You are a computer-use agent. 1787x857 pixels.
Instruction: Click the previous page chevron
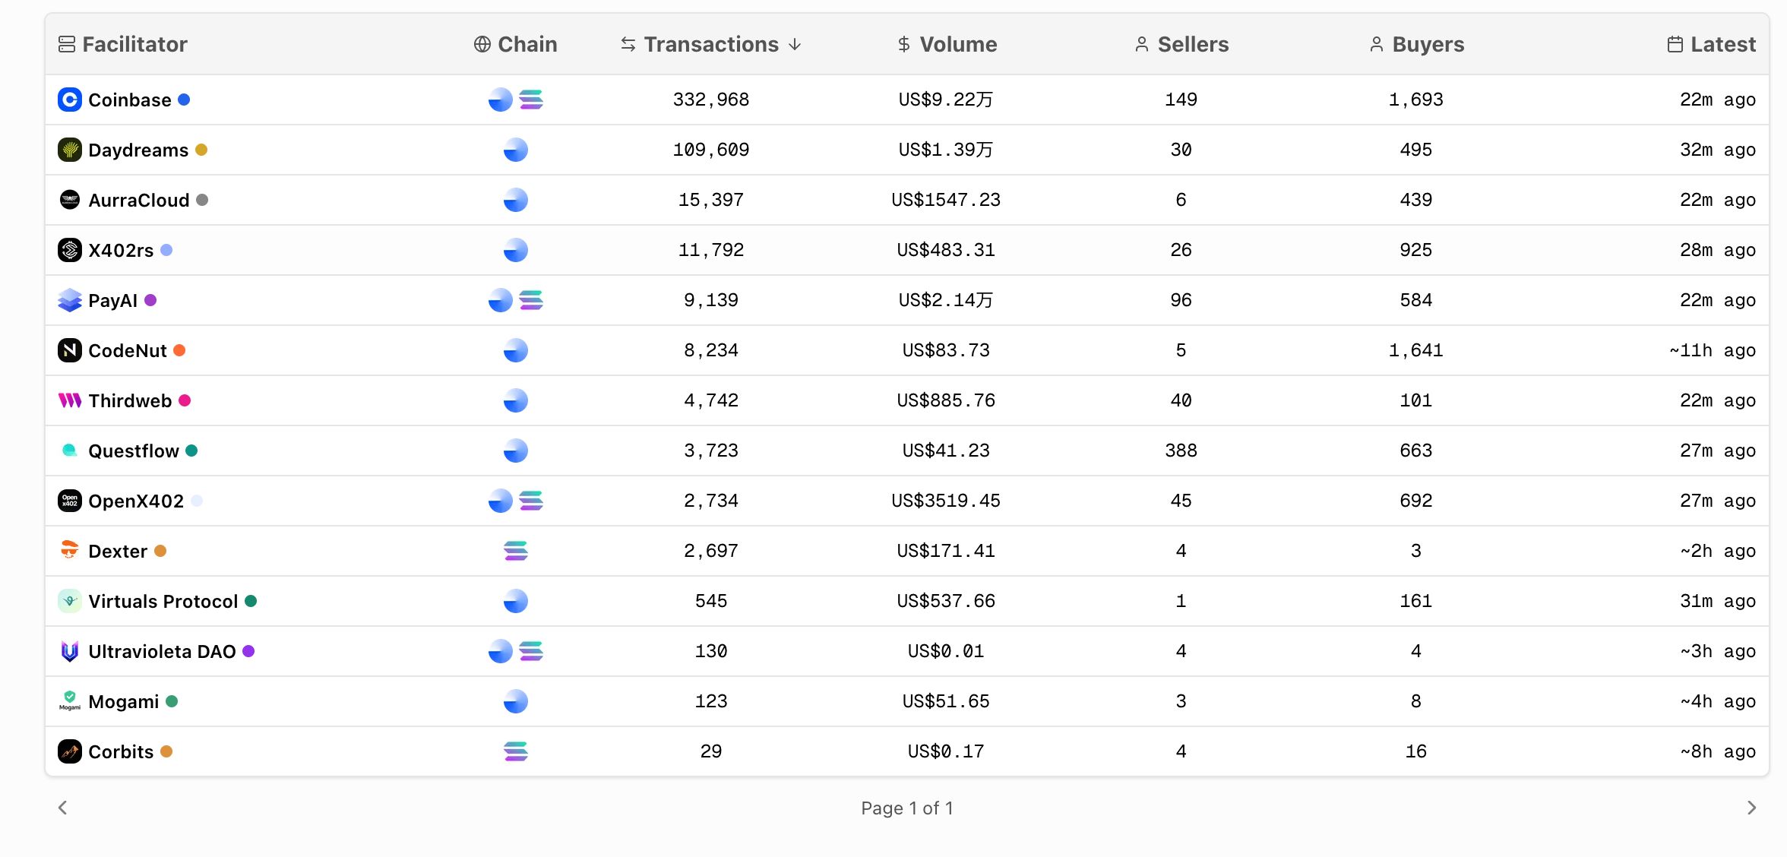(63, 808)
